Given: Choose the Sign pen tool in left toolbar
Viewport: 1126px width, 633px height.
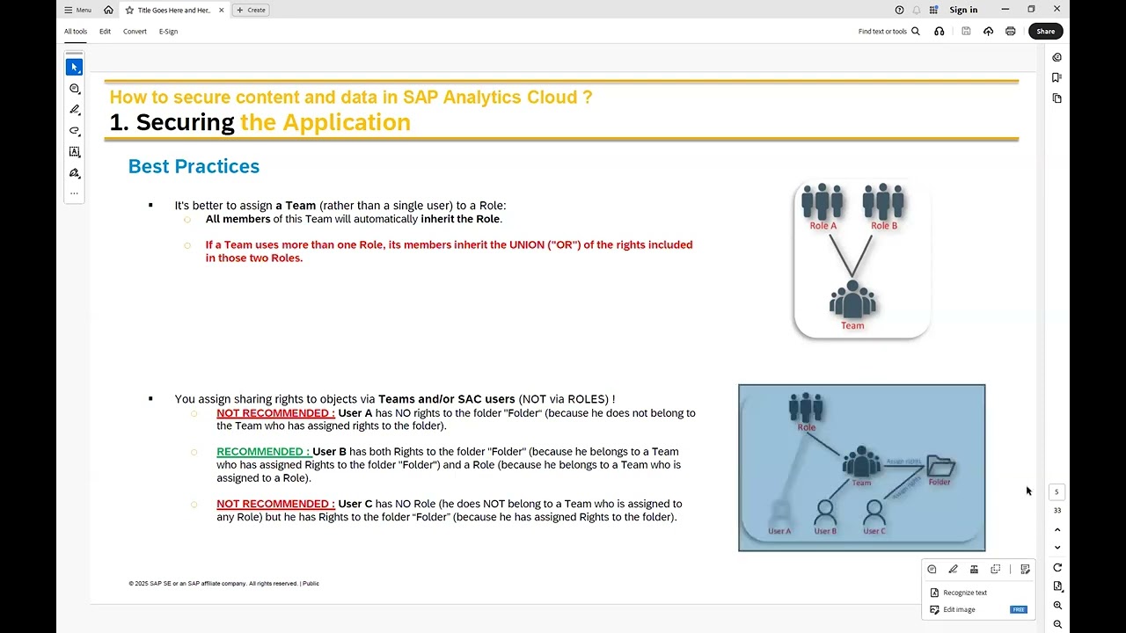Looking at the screenshot, I should tap(75, 172).
